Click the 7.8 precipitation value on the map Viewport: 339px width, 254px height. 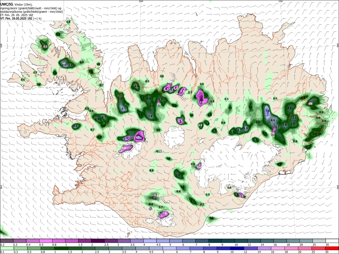click(x=267, y=111)
